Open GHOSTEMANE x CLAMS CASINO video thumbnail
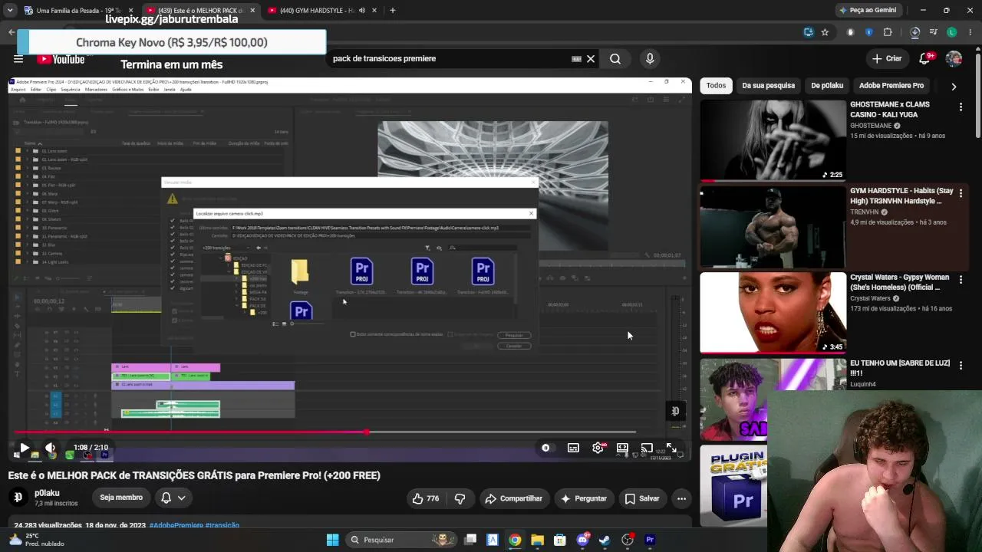The image size is (982, 552). 773,140
